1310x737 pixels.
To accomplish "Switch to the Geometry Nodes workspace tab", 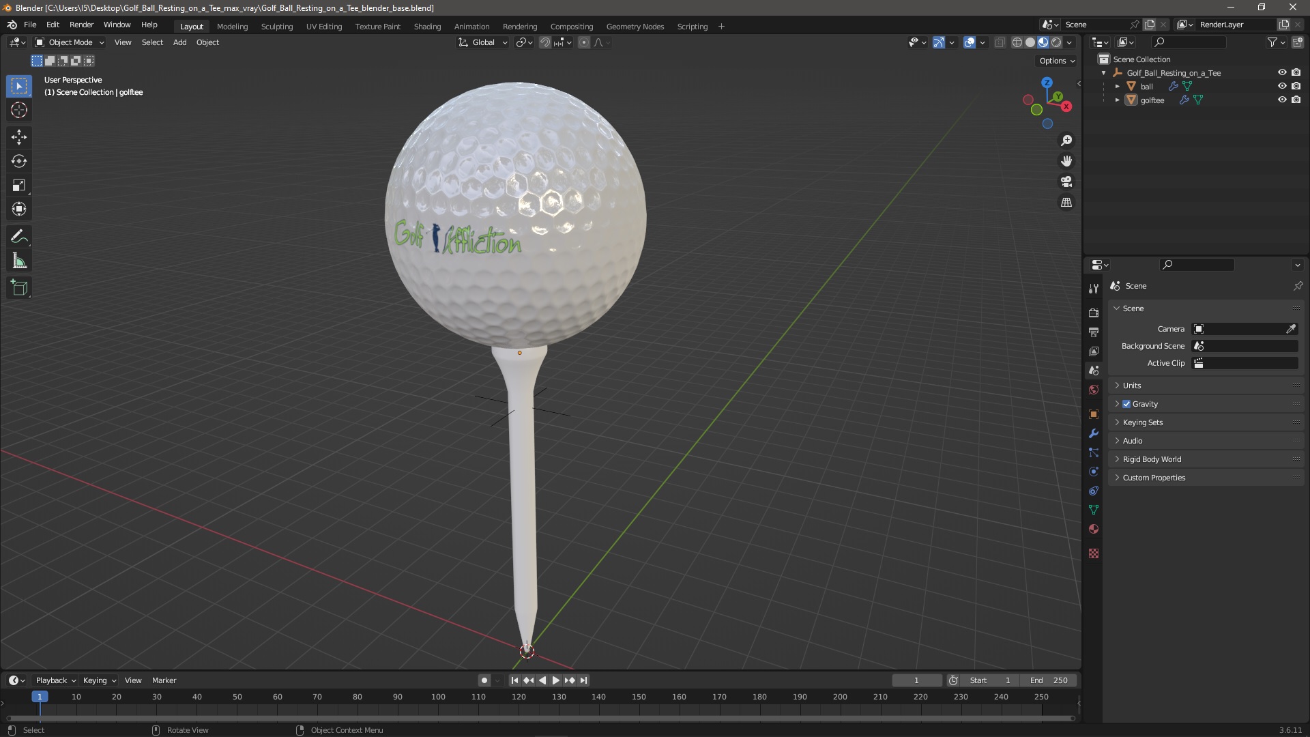I will pos(635,26).
